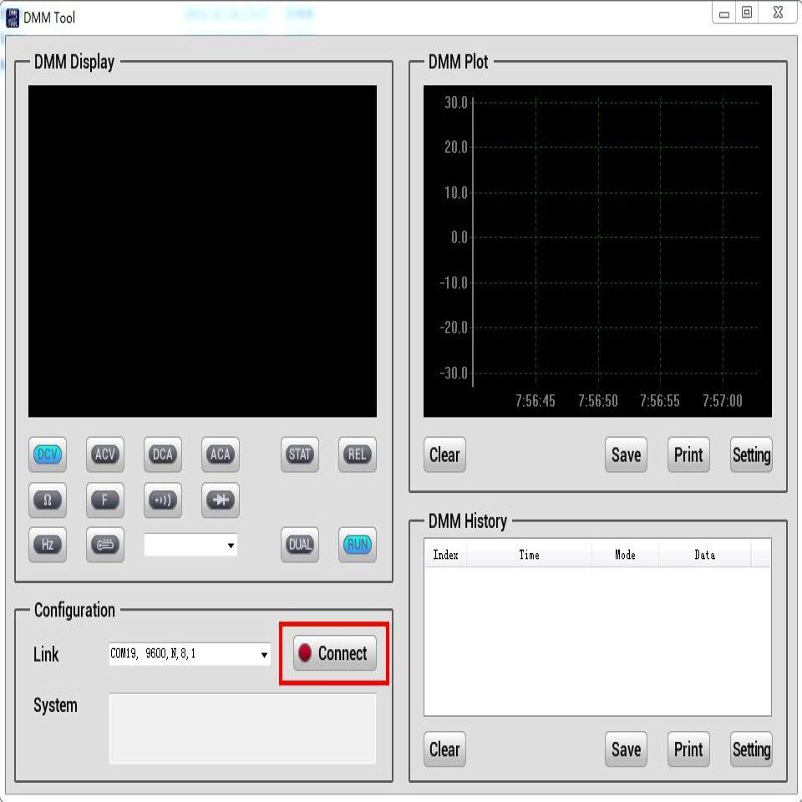Viewport: 802px width, 802px height.
Task: Clear the DMM Plot
Action: pyautogui.click(x=444, y=455)
